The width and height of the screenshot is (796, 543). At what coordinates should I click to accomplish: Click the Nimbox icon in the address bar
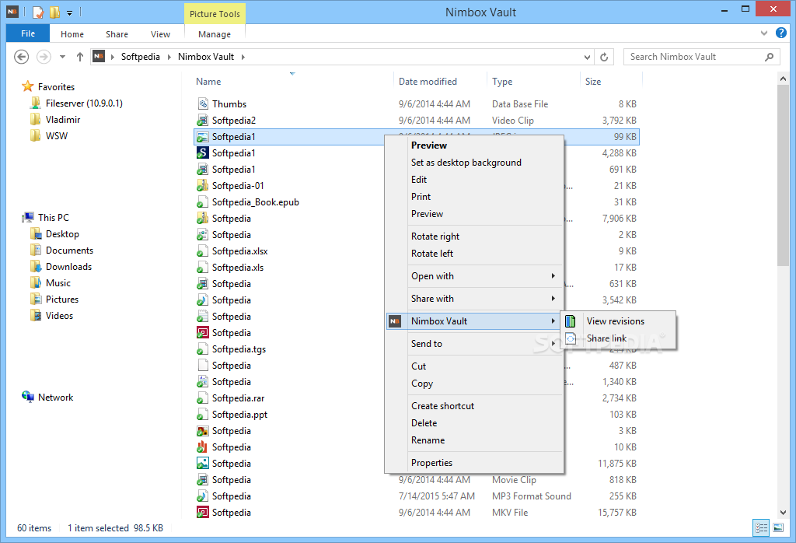pyautogui.click(x=99, y=56)
